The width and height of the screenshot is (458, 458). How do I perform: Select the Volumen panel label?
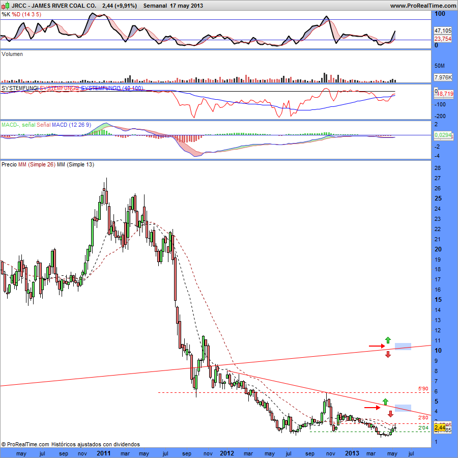[x=12, y=54]
